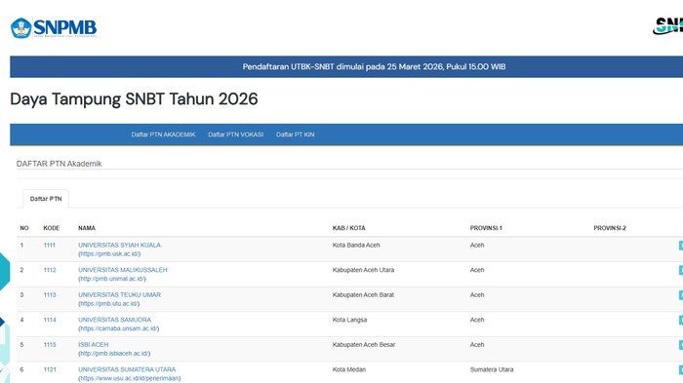The width and height of the screenshot is (683, 383).
Task: Click pmb.usk.ac.id URL text
Action: pos(109,253)
